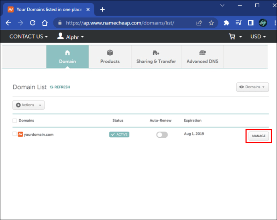Open the Sharing & Transfer tab
The width and height of the screenshot is (277, 220).
[x=156, y=57]
